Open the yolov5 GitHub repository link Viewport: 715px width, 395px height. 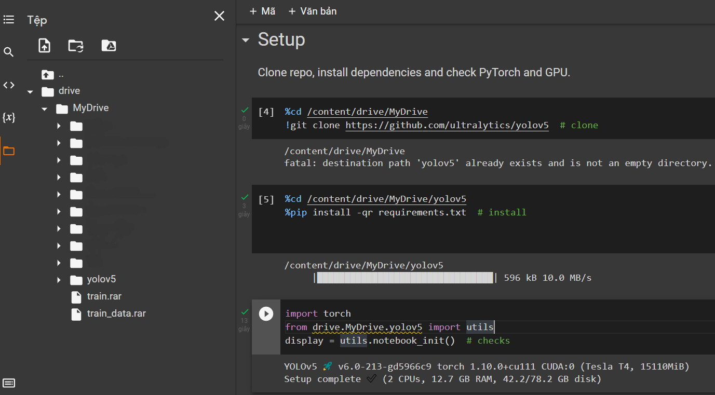(447, 125)
